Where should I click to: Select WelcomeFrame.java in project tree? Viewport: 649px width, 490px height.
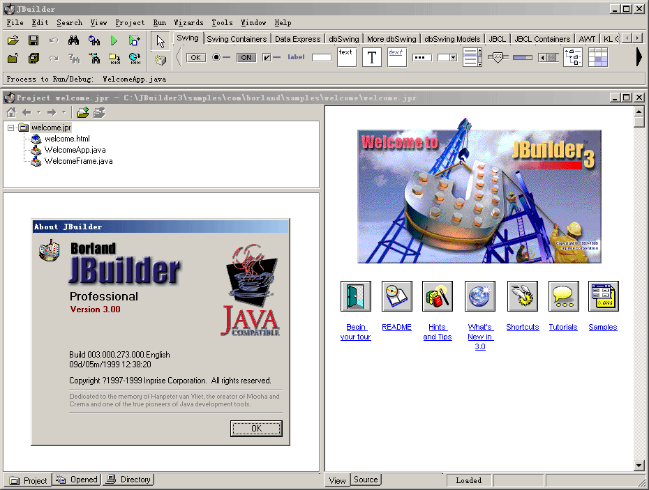pyautogui.click(x=78, y=161)
